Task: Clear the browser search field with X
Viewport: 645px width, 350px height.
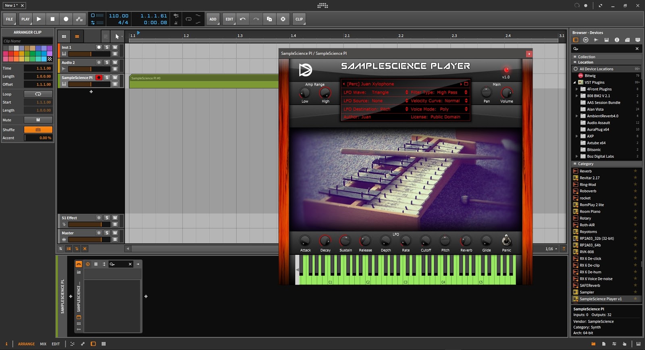Action: 637,49
